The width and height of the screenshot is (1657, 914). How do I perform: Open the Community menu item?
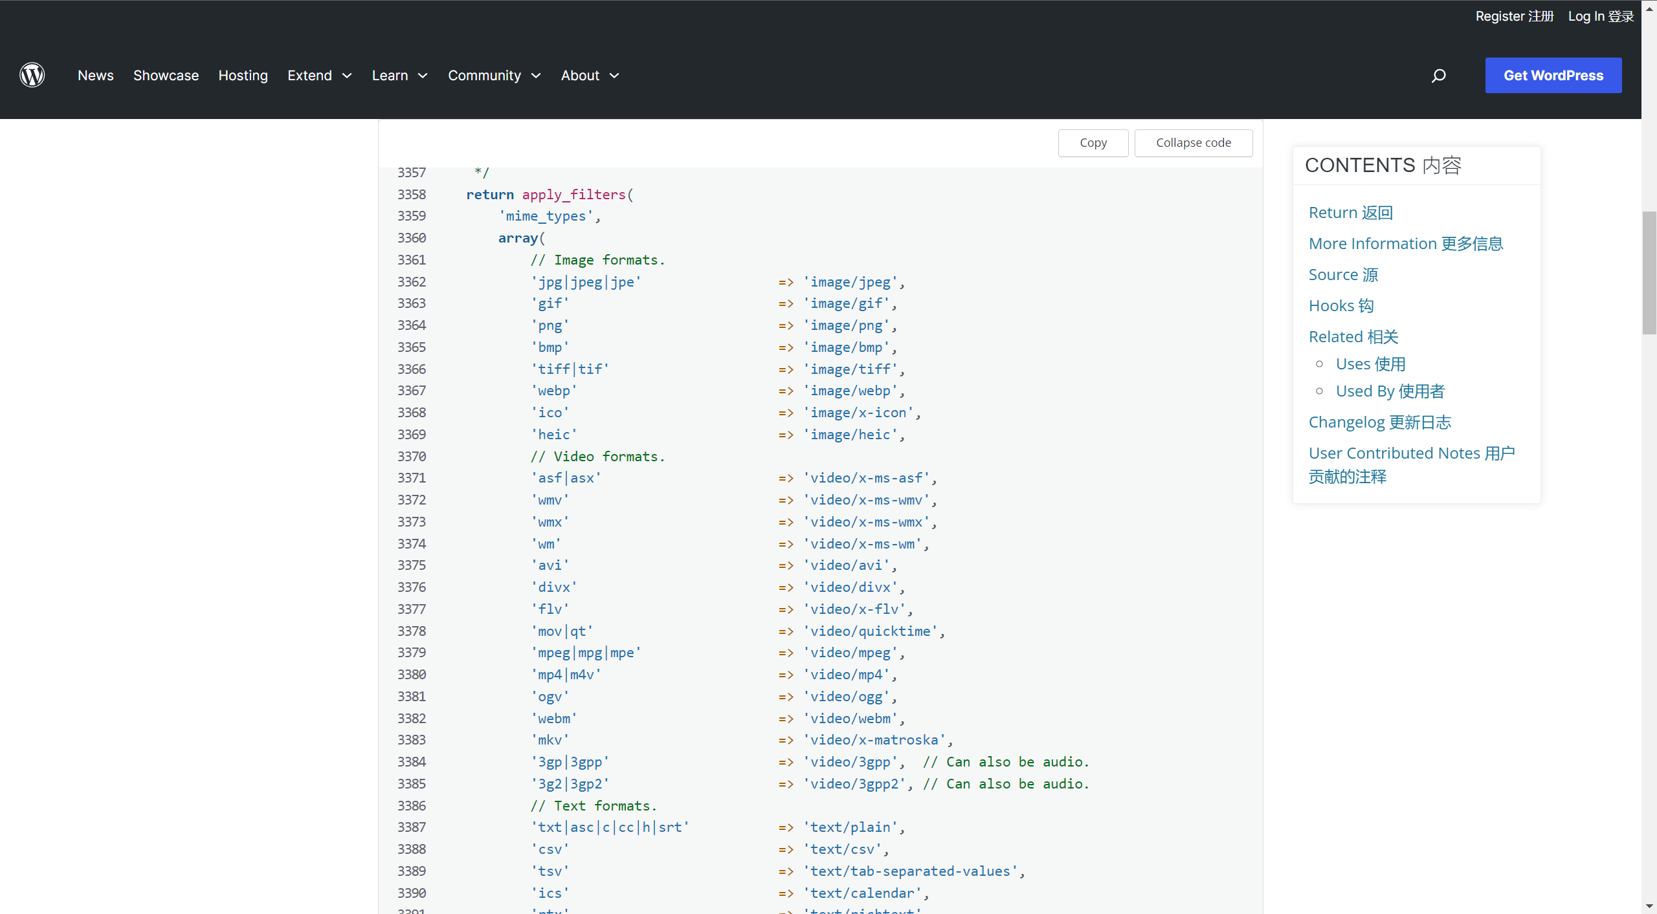484,76
